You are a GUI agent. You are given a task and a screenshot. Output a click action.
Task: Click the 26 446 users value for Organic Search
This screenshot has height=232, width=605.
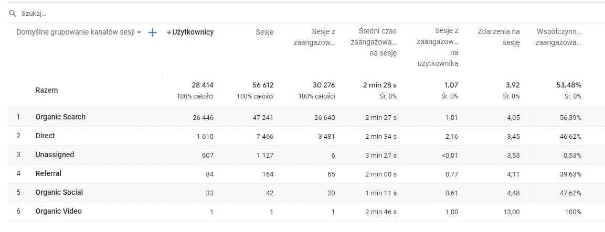[x=203, y=117]
